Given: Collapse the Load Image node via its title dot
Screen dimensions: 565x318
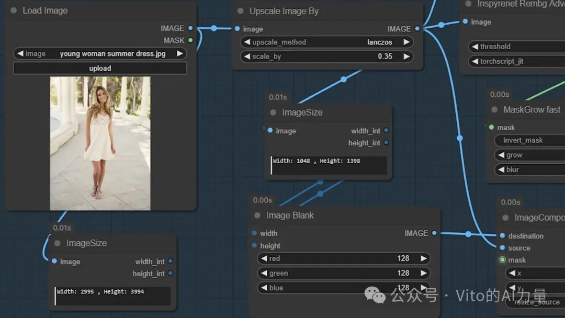Looking at the screenshot, I should 14,10.
